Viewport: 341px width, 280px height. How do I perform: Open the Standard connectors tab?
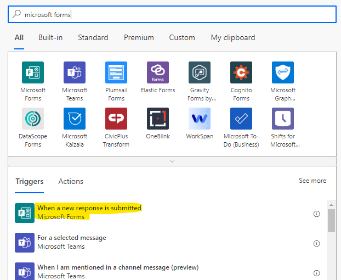[x=93, y=38]
